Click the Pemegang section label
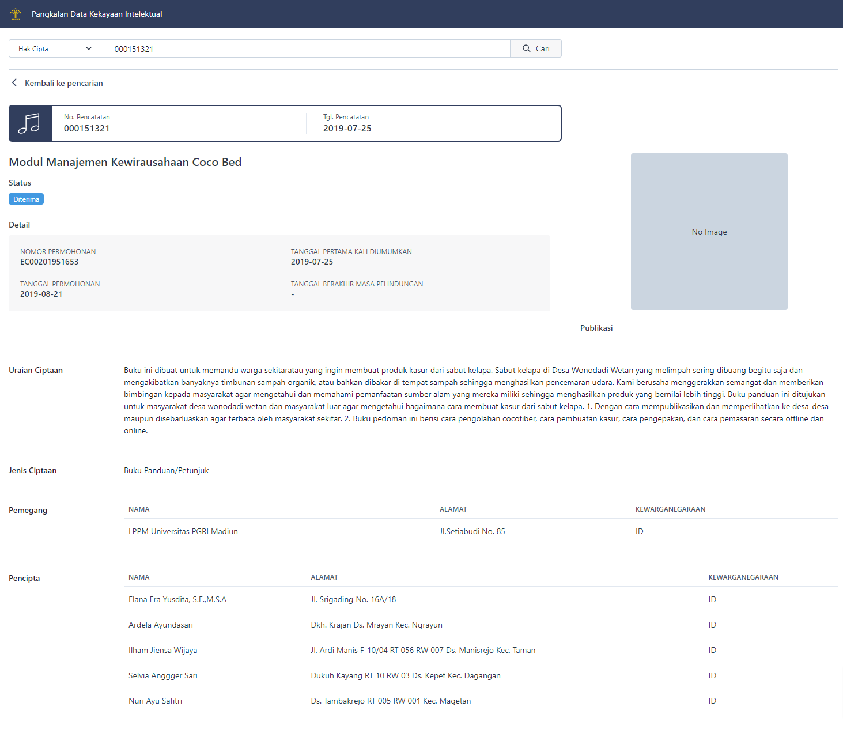Screen dimensions: 843x729 tap(28, 510)
